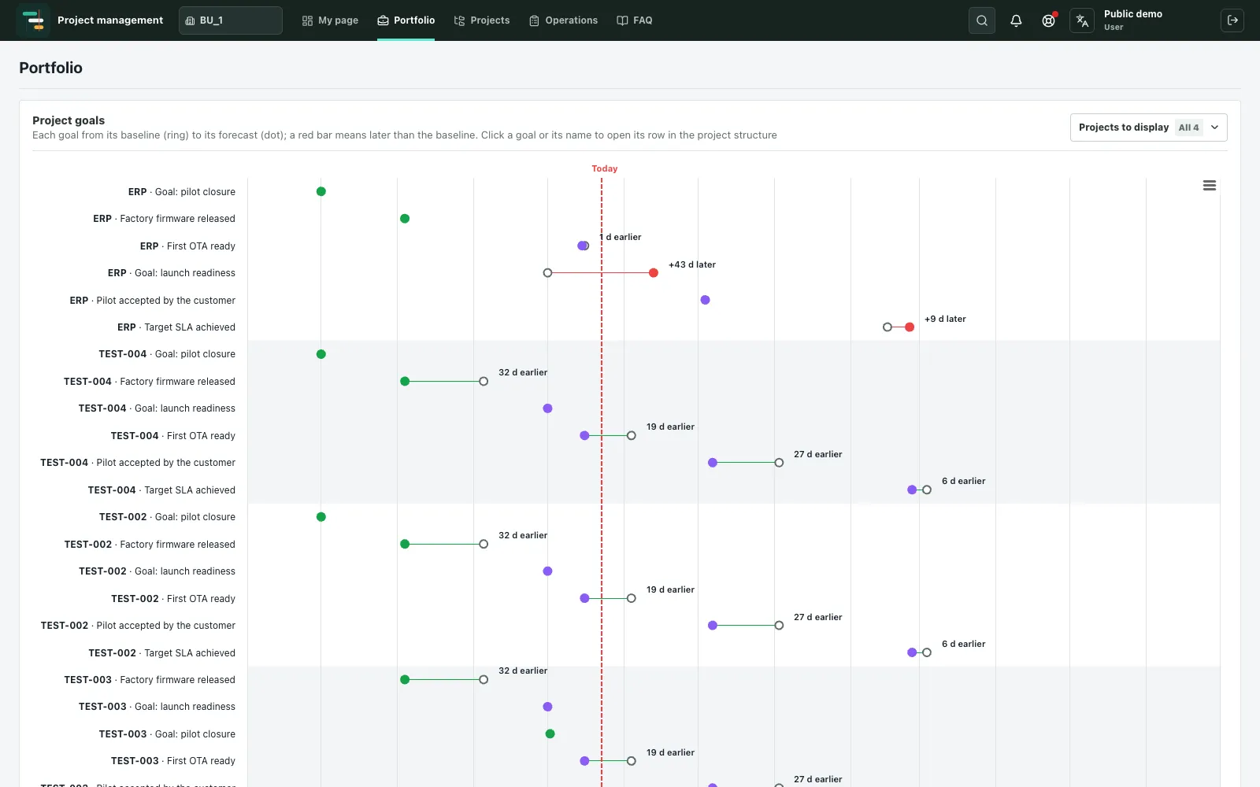Open the Projects tab
The height and width of the screenshot is (787, 1260).
pyautogui.click(x=482, y=20)
